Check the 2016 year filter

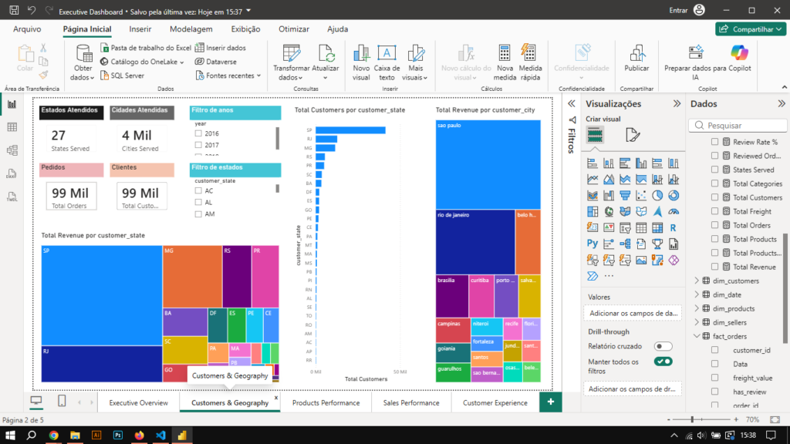[198, 133]
